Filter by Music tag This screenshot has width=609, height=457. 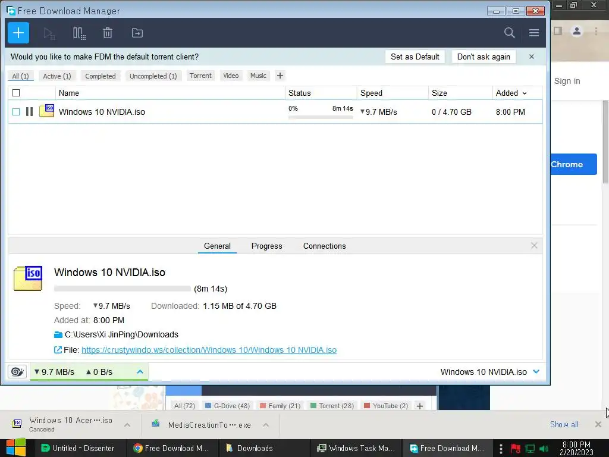pos(258,76)
